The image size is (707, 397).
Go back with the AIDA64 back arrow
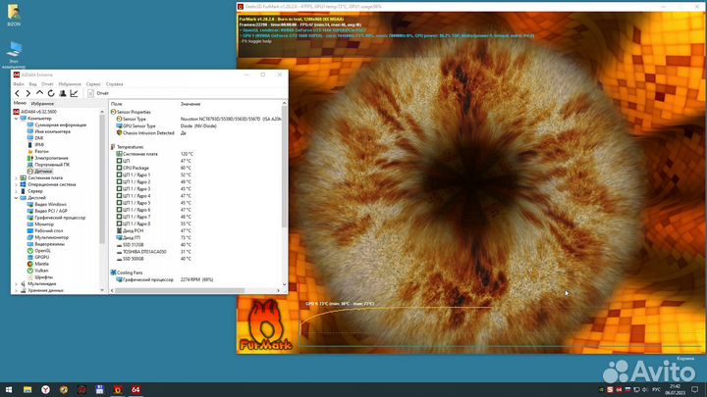(17, 93)
